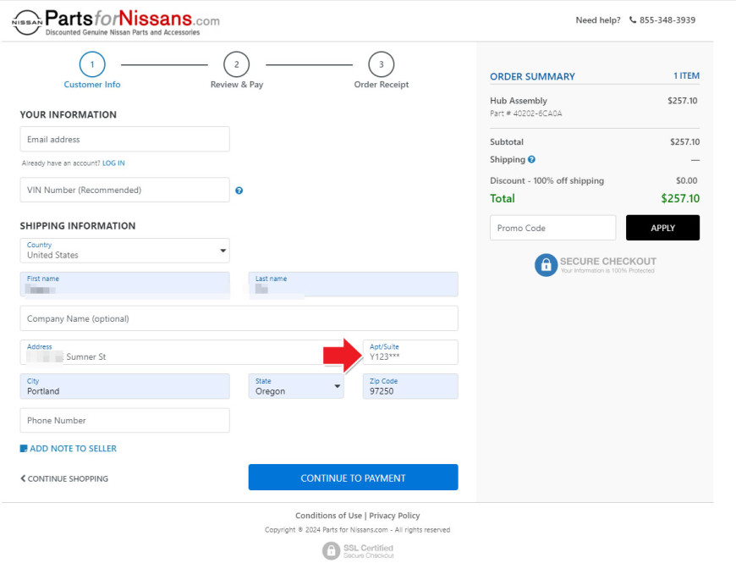This screenshot has width=736, height=569.
Task: Select step 3 Order Receipt
Action: coord(382,70)
